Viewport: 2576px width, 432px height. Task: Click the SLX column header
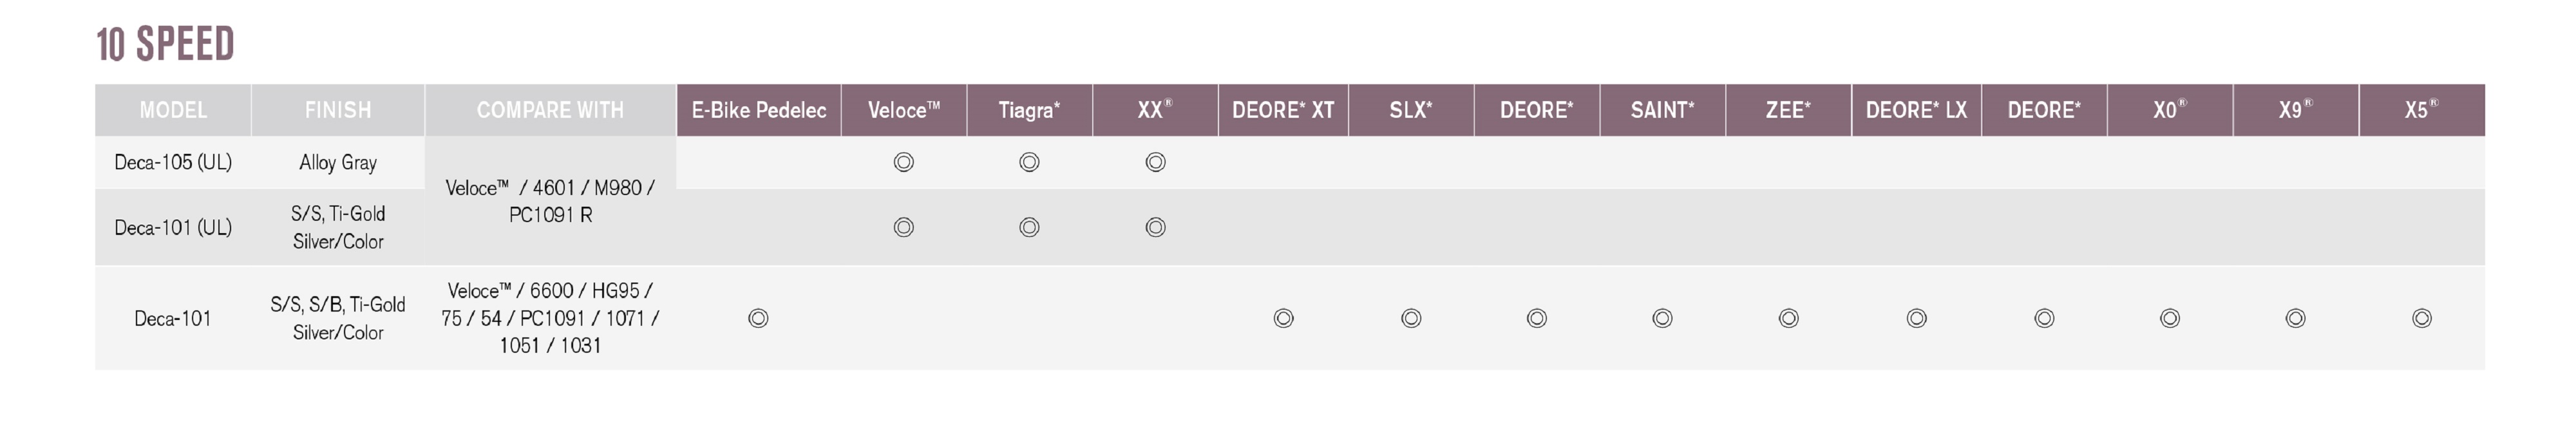pos(1411,110)
